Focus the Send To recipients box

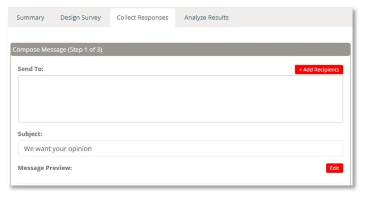[x=180, y=99]
